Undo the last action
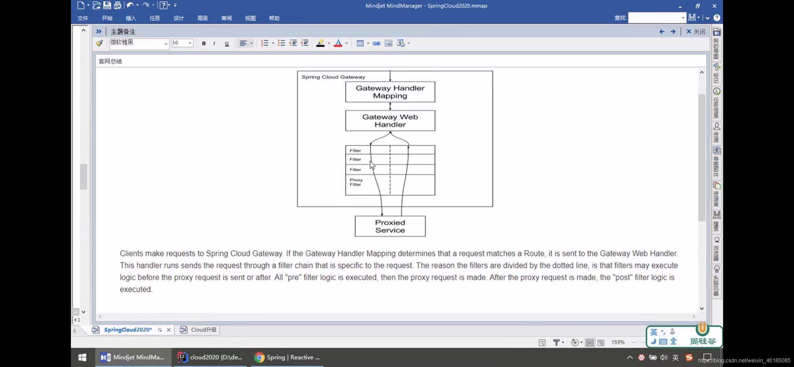The image size is (794, 367). (x=130, y=5)
